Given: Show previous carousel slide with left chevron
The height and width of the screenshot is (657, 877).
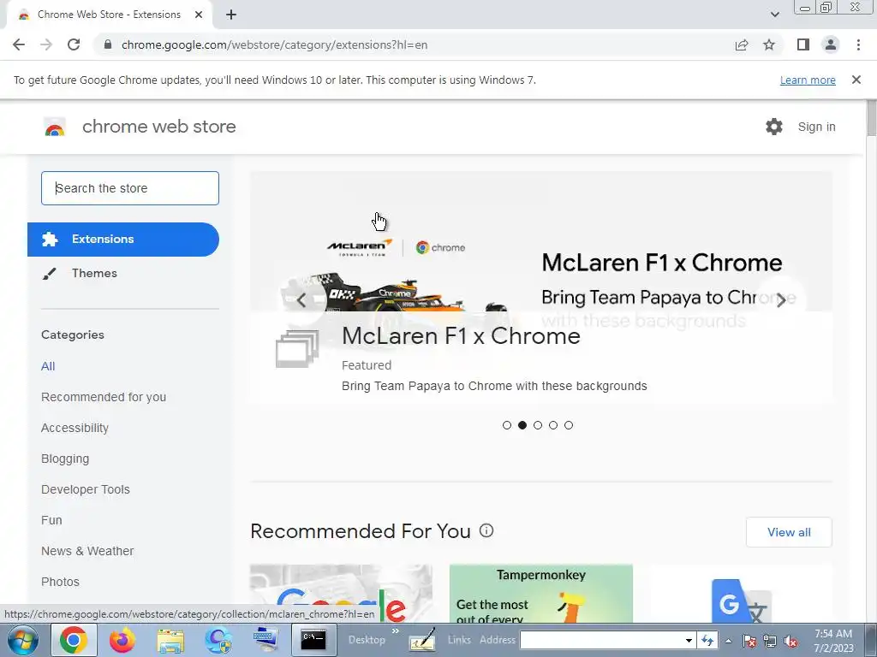Looking at the screenshot, I should pos(301,300).
